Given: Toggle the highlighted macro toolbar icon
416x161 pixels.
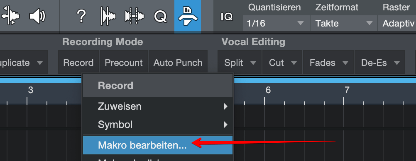Looking at the screenshot, I should point(188,17).
